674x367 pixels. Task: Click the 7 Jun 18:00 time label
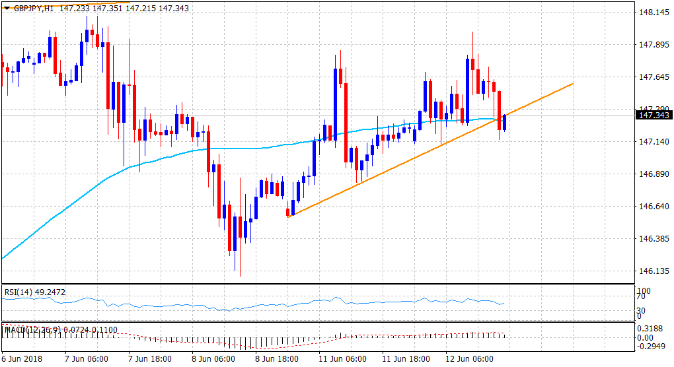(x=149, y=359)
